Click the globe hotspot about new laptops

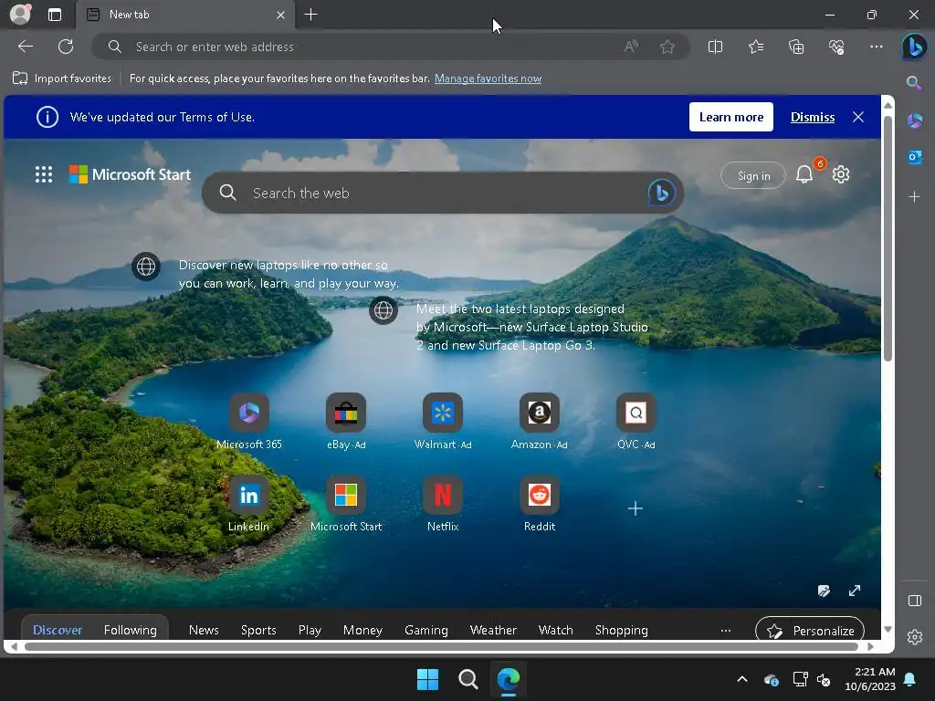146,267
